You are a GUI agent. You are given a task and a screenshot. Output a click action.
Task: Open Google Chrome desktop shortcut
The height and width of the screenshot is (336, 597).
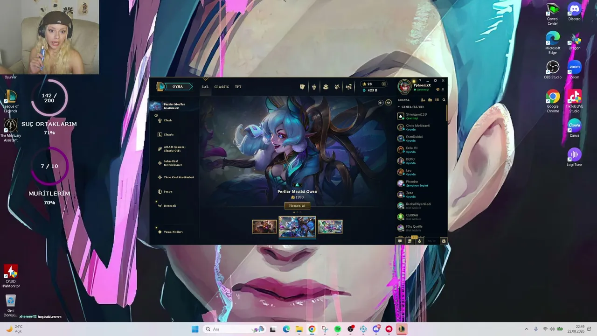(x=553, y=101)
